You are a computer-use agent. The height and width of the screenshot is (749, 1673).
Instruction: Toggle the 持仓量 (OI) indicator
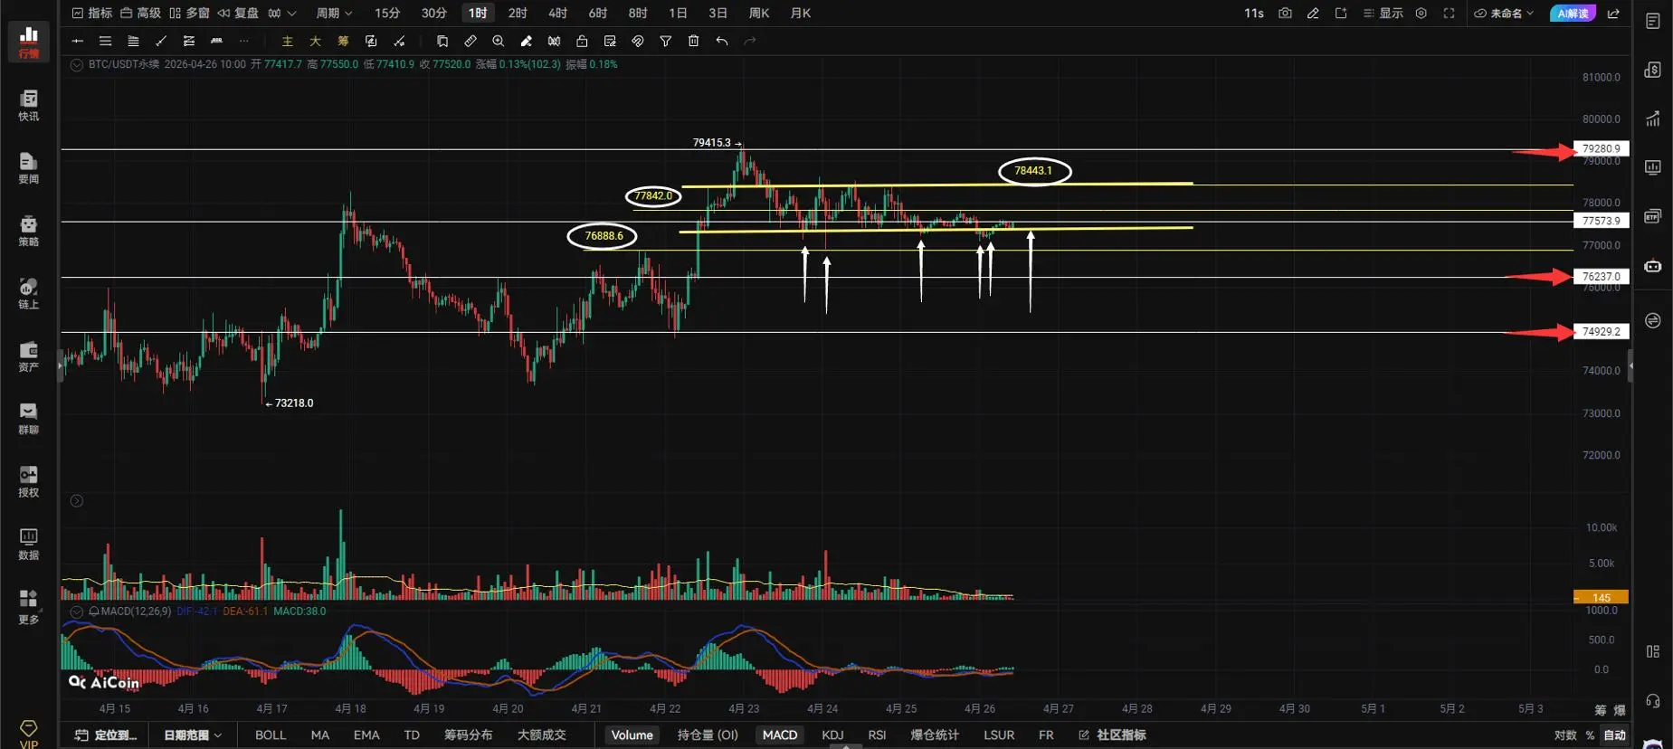pyautogui.click(x=708, y=735)
